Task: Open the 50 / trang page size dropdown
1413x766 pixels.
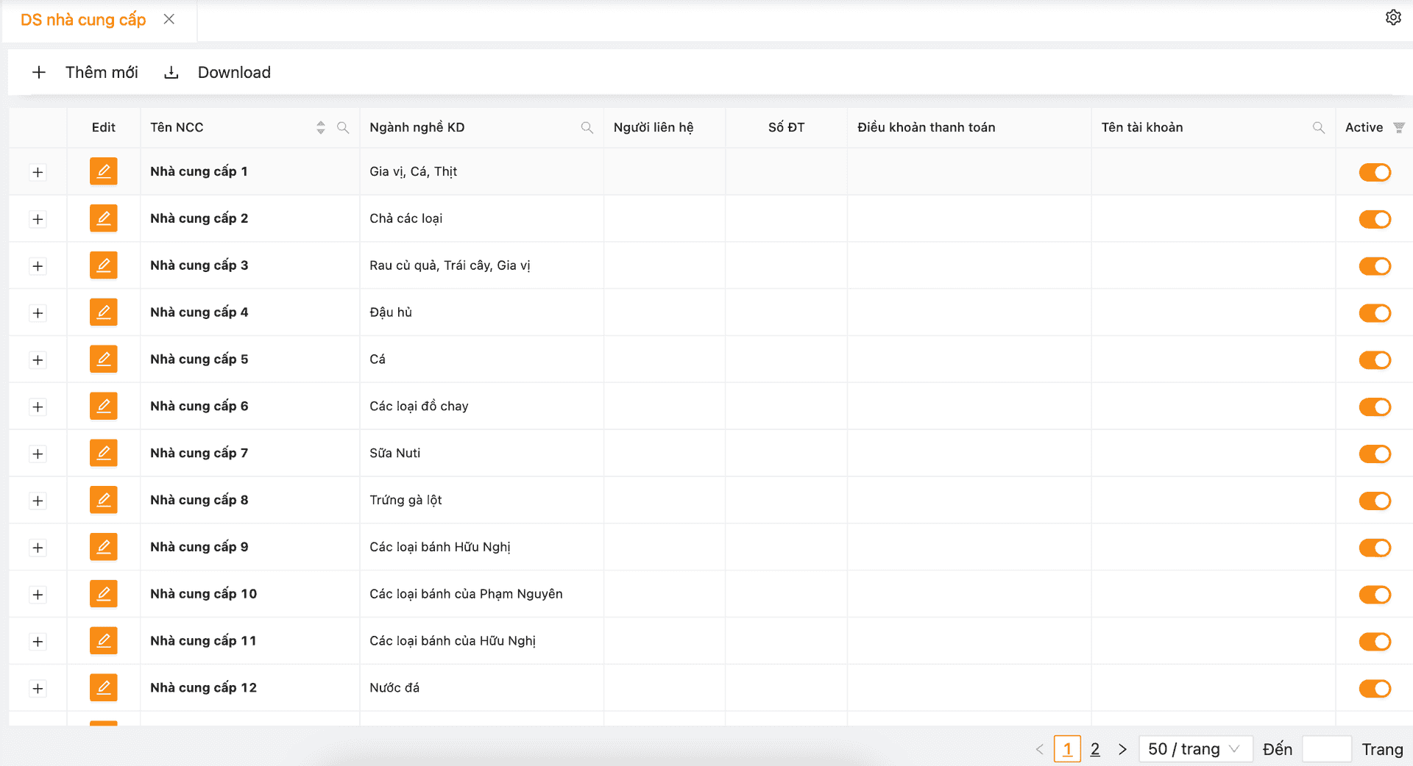Action: coord(1194,749)
